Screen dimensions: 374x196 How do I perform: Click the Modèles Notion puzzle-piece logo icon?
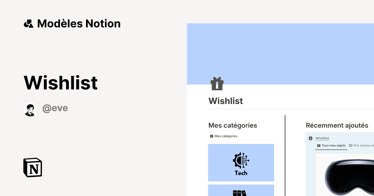coord(29,23)
